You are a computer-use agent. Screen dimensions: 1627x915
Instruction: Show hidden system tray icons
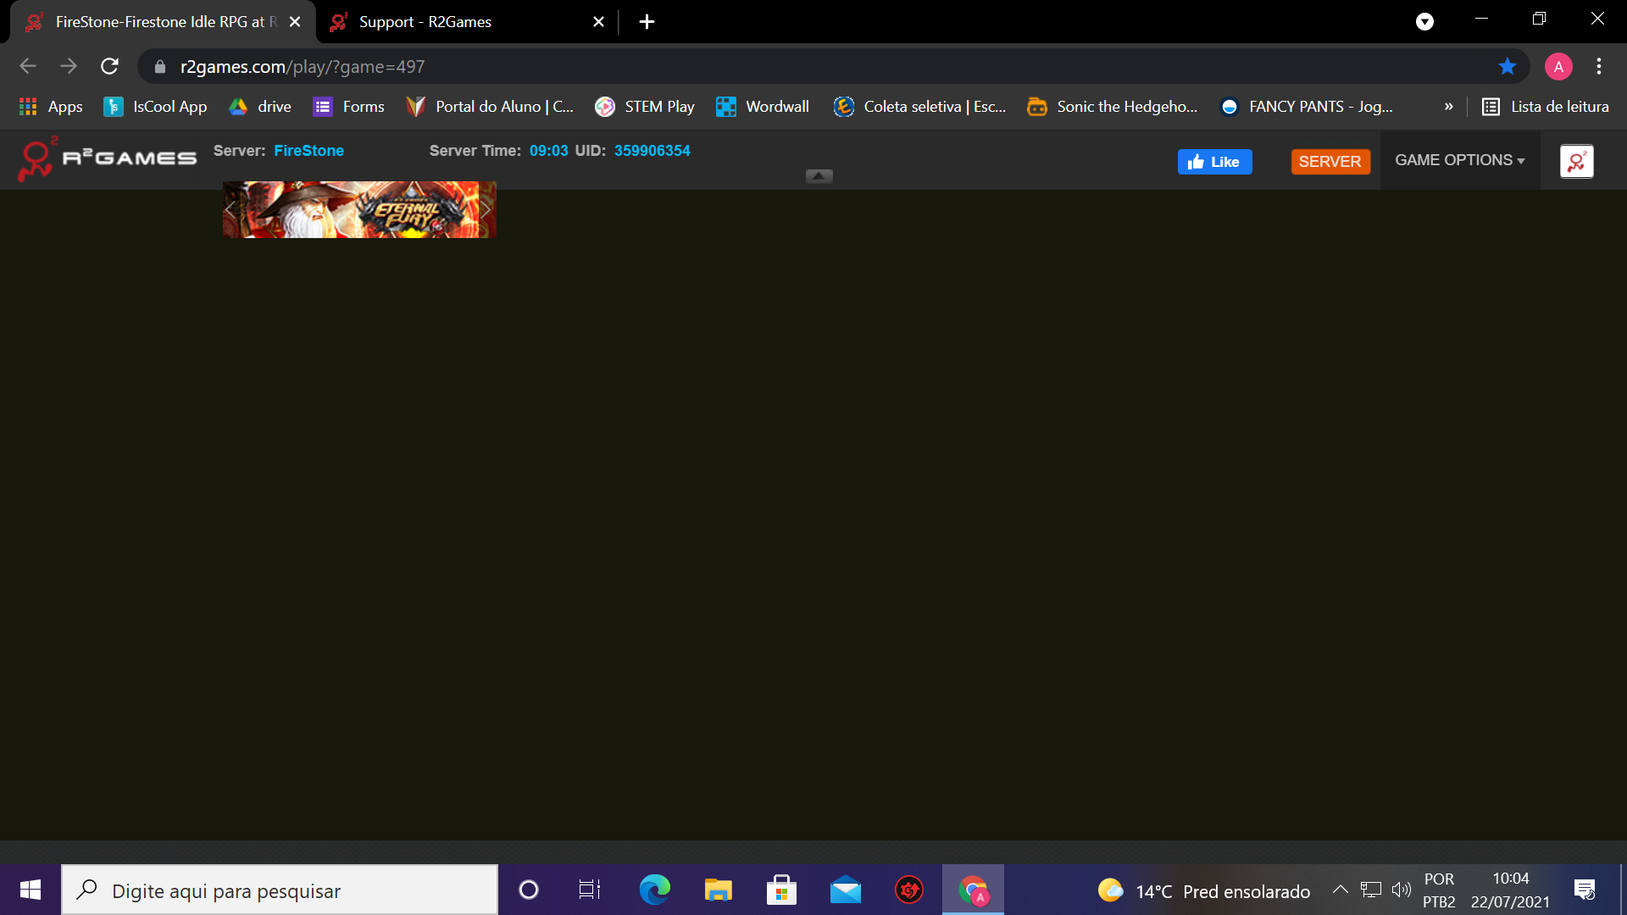tap(1340, 890)
